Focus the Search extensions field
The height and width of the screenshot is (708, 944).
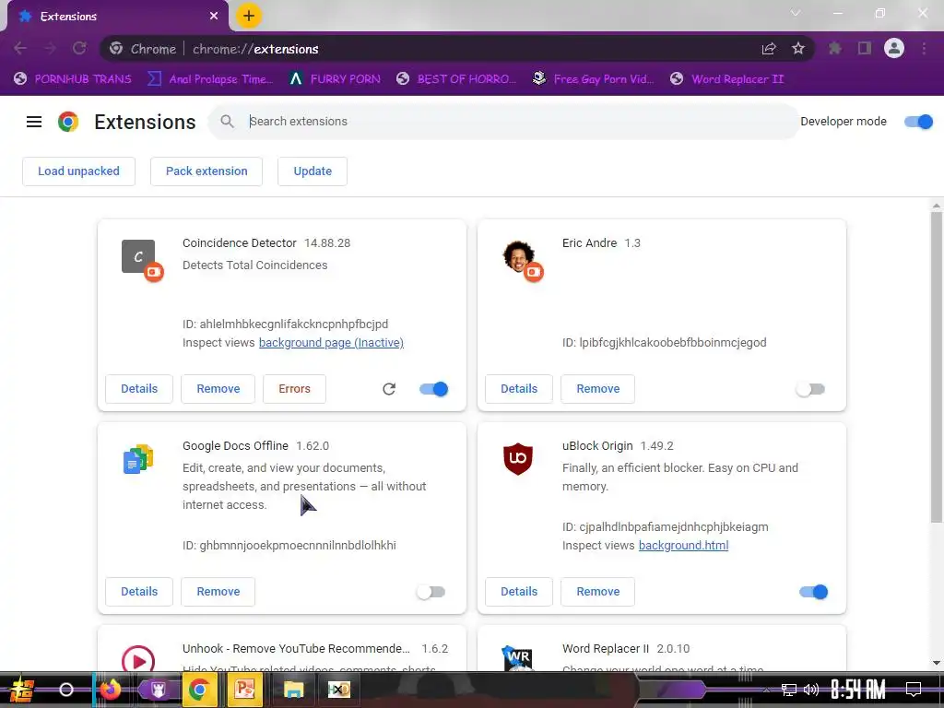pyautogui.click(x=503, y=122)
